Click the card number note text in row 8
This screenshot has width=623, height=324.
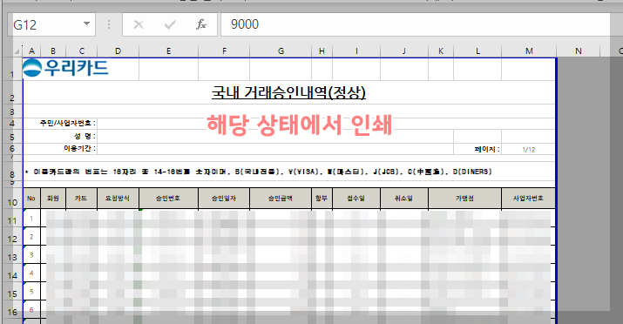point(258,172)
